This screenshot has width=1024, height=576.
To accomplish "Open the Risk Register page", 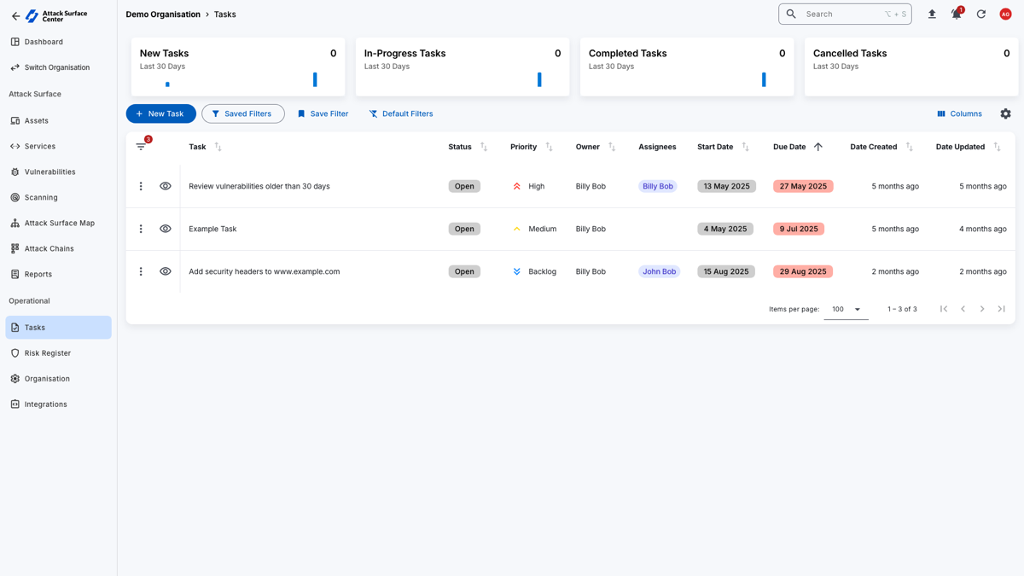I will 48,352.
